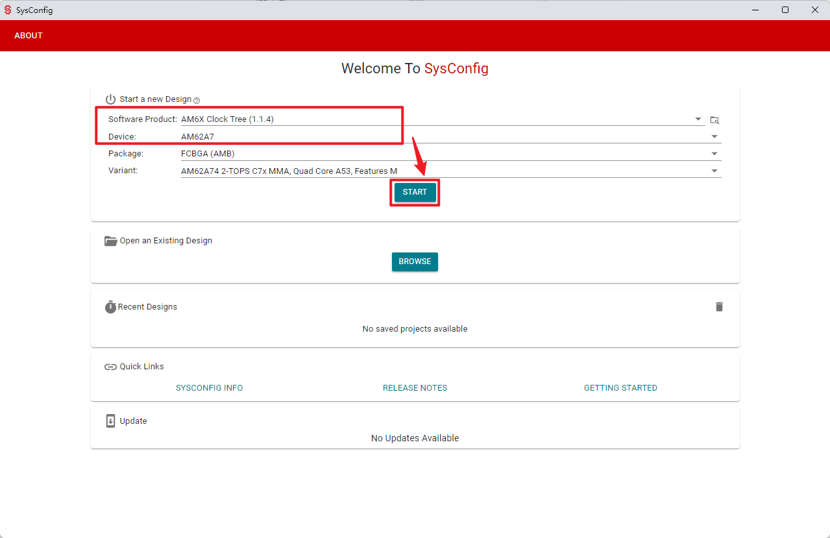Click the Package field showing FCBGA (AMB)
The height and width of the screenshot is (538, 830).
point(451,154)
